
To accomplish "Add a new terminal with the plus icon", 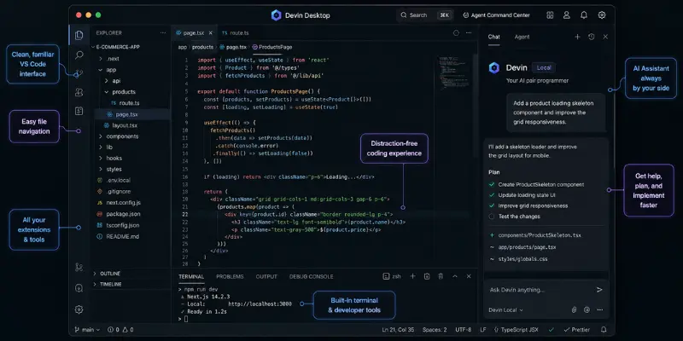I will click(413, 276).
